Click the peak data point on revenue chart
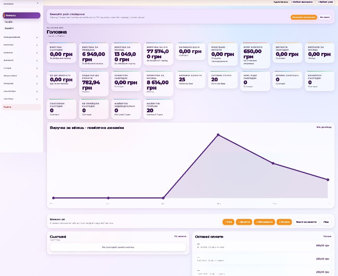The image size is (338, 276). 218,135
